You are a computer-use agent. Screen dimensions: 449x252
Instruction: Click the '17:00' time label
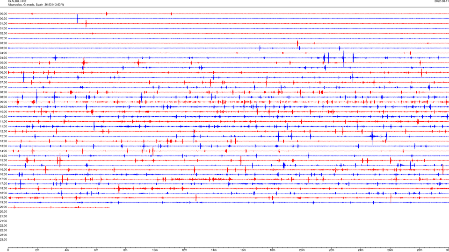point(4,179)
